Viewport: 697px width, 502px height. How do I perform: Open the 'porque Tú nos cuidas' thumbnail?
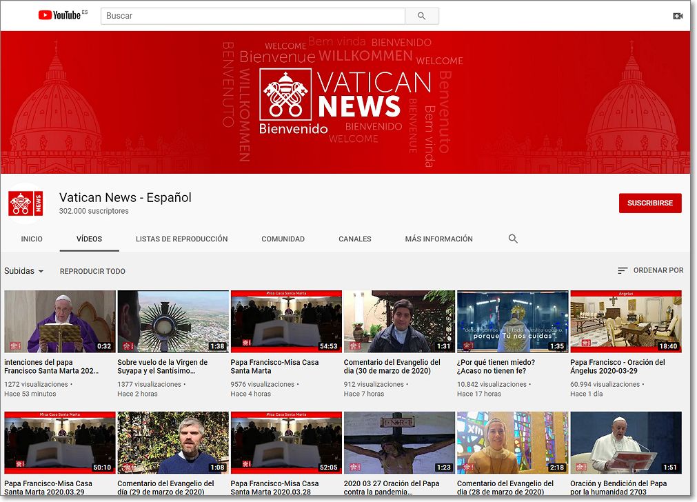coord(513,321)
